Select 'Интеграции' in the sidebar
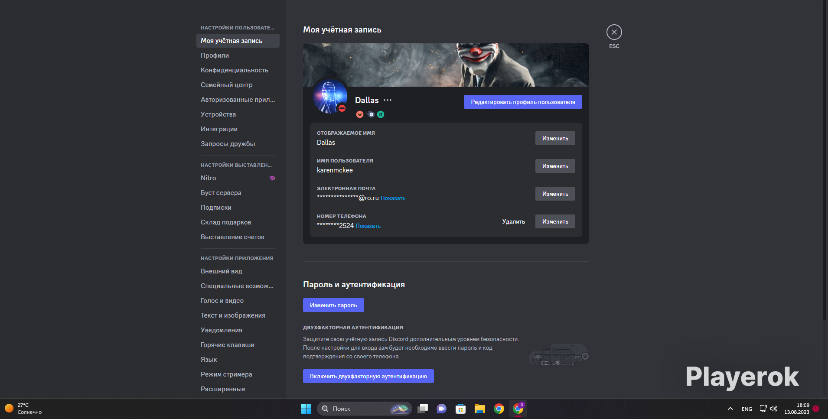Viewport: 828px width, 419px height. click(238, 129)
